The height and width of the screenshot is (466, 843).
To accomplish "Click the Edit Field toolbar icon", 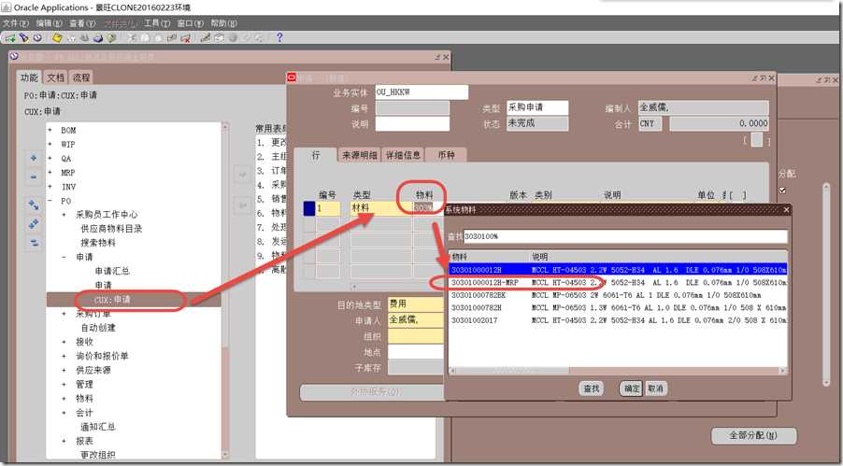I will tap(206, 37).
